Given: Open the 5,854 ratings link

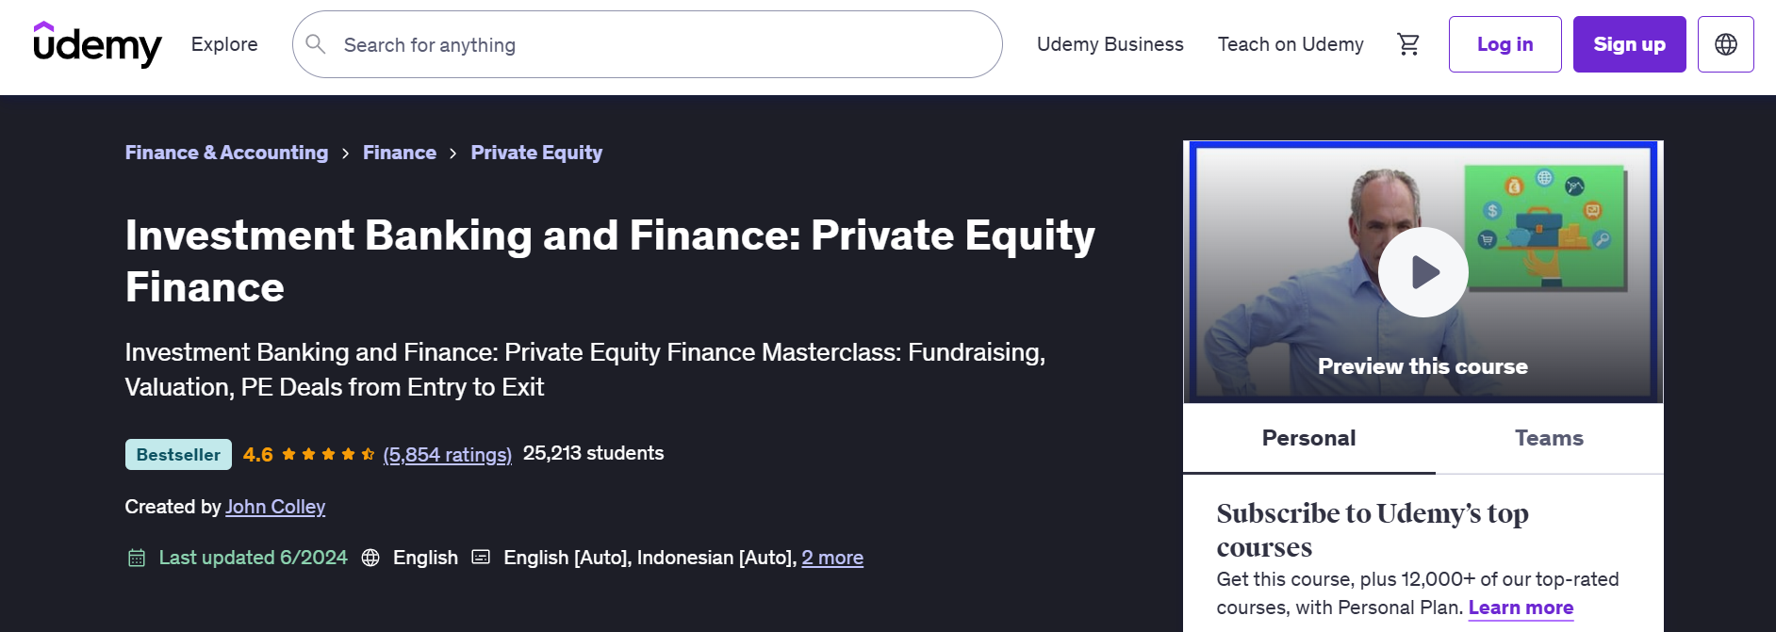Looking at the screenshot, I should [x=447, y=455].
